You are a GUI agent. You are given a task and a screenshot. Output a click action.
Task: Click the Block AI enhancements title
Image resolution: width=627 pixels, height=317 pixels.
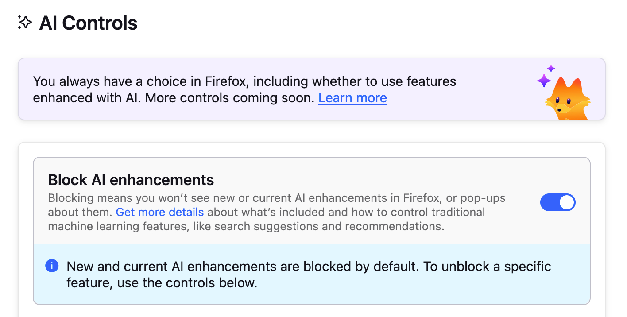[x=131, y=180]
